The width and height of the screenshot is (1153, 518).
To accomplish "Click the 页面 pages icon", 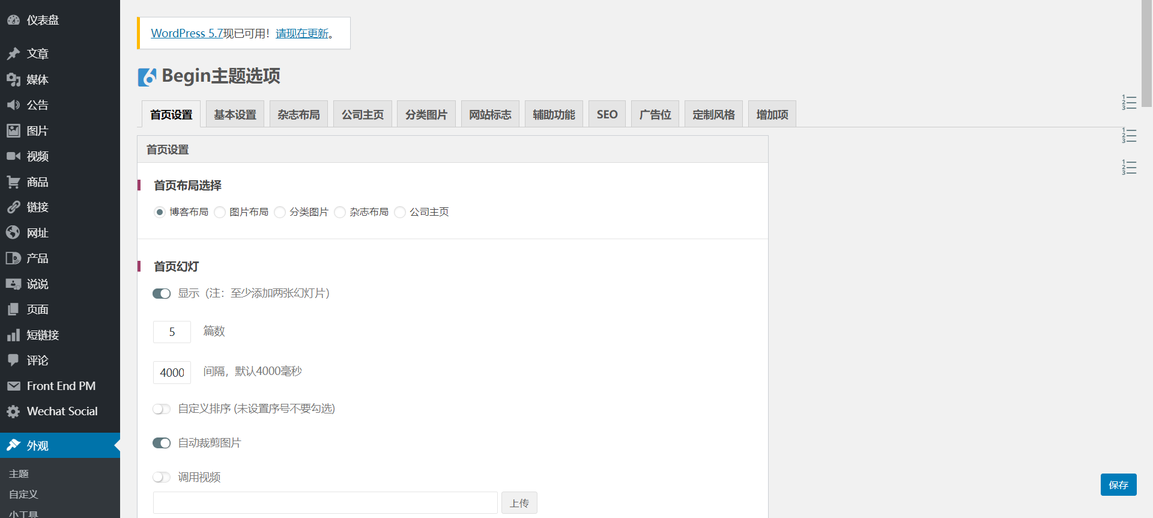I will [13, 309].
